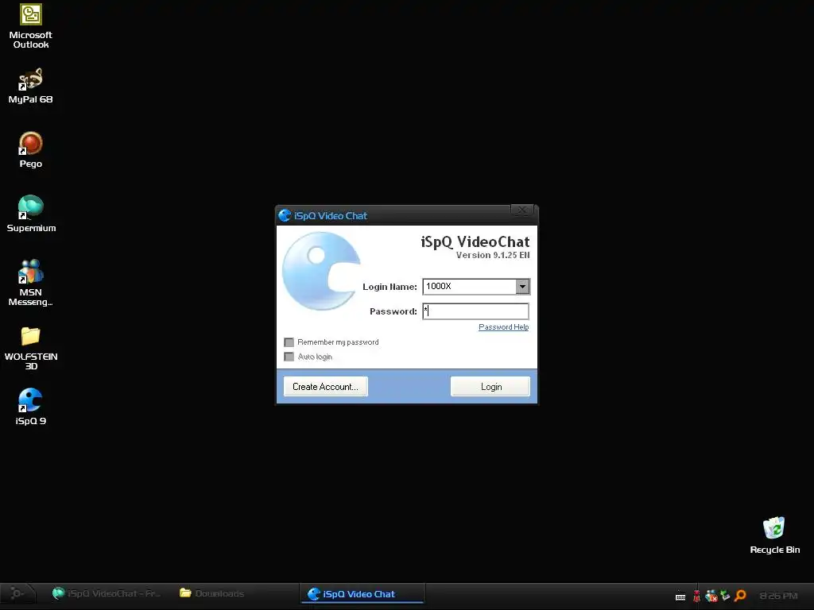Switch to the iSpQ VideoChat browser taskbar item
814x610 pixels.
coord(107,593)
